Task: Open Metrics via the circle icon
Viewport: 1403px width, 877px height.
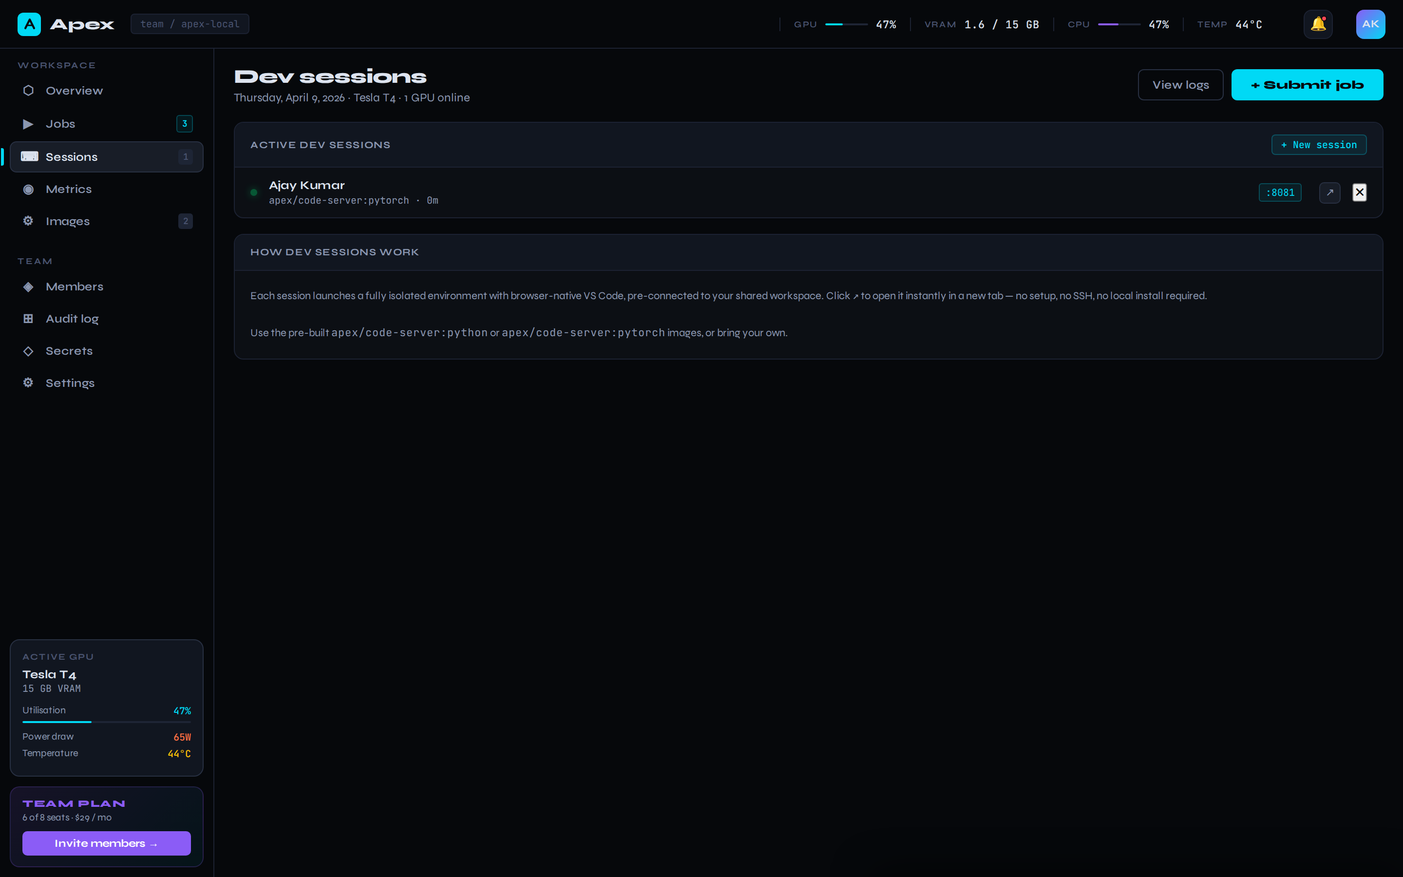Action: click(x=28, y=189)
